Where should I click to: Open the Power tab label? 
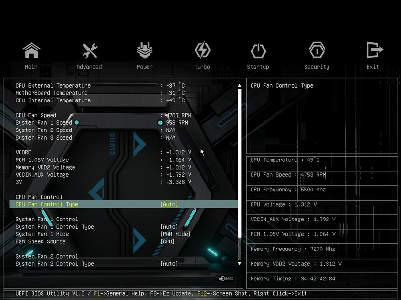pyautogui.click(x=145, y=67)
